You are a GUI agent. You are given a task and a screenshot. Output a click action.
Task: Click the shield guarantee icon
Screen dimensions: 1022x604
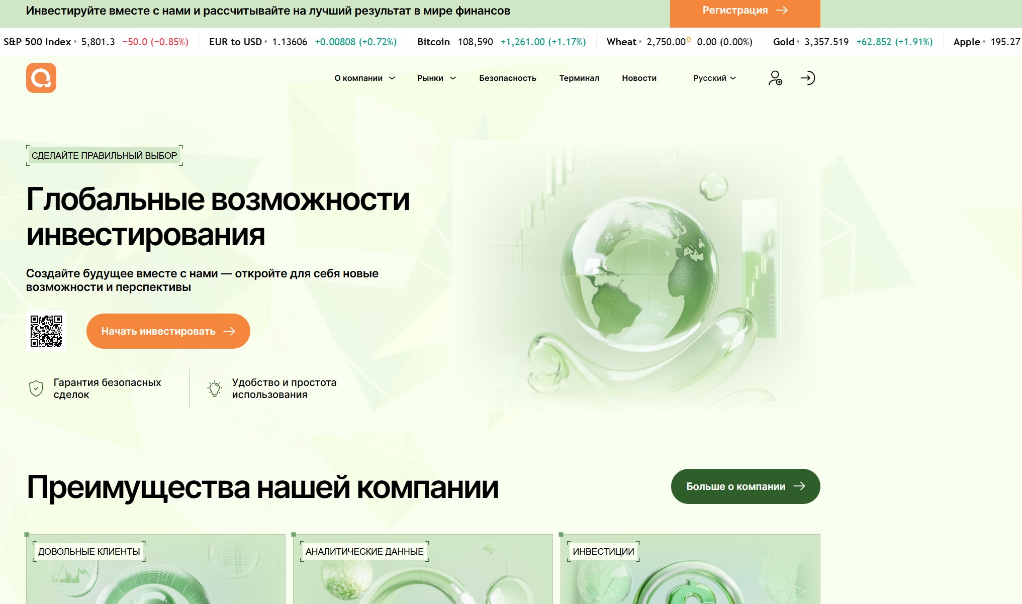pyautogui.click(x=36, y=388)
